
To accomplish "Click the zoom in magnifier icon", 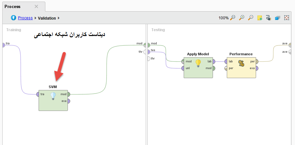I will (x=242, y=18).
